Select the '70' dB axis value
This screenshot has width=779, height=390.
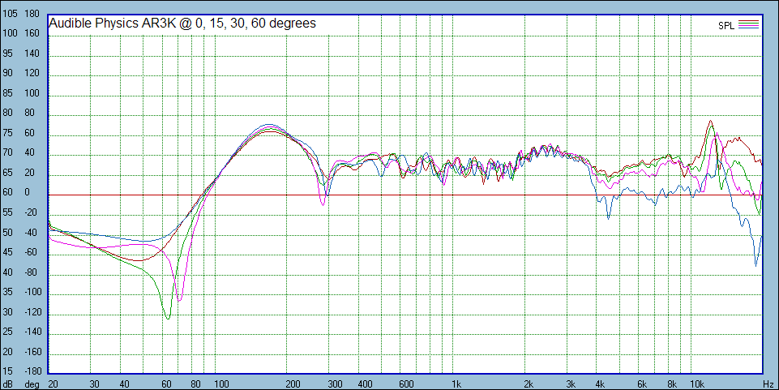[x=8, y=153]
